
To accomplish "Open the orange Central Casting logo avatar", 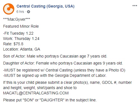I will point(9,9).
